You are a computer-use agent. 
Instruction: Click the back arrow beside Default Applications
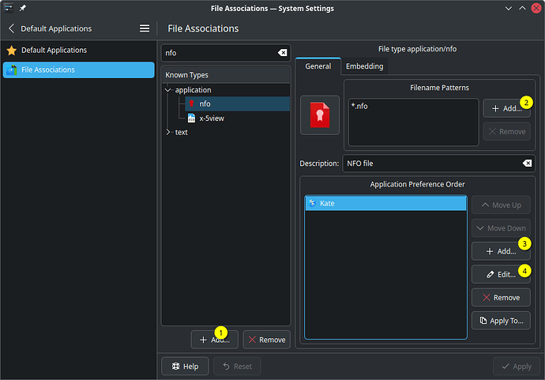click(x=12, y=28)
